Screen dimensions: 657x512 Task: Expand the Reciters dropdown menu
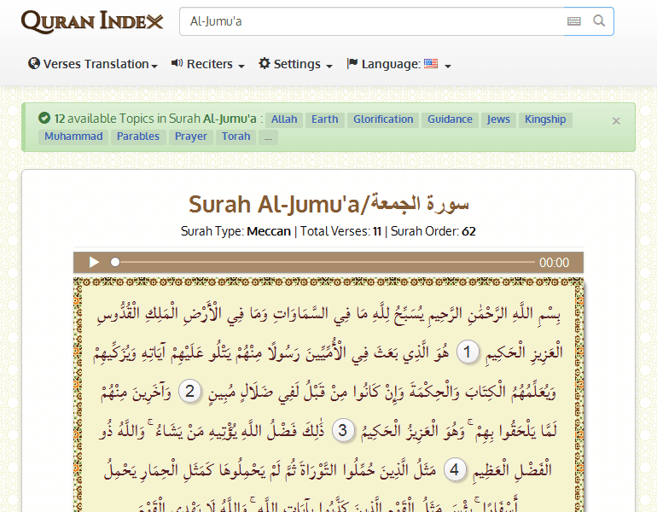click(x=208, y=64)
